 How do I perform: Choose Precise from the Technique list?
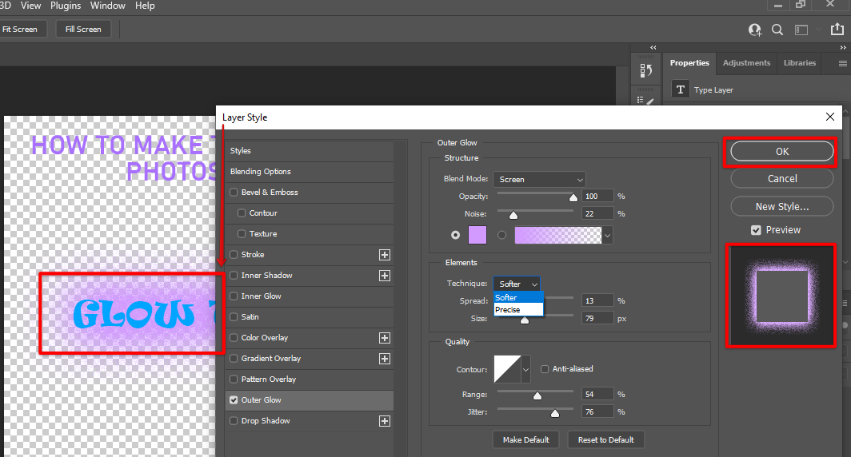[508, 309]
